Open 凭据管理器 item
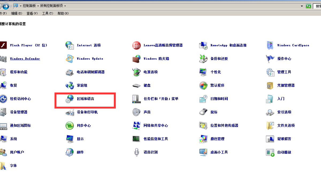Image resolution: width=321 pixels, height=181 pixels. pyautogui.click(x=280, y=85)
